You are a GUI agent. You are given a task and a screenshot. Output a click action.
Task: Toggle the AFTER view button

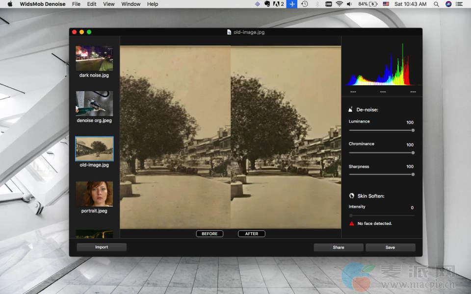pos(252,234)
